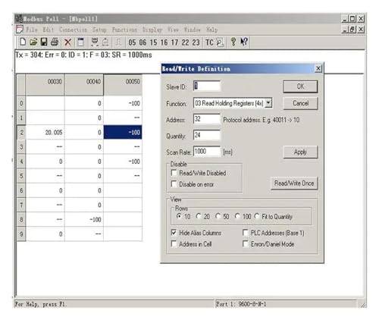Select function 23 toolbar button
The image size is (379, 320).
[x=196, y=42]
